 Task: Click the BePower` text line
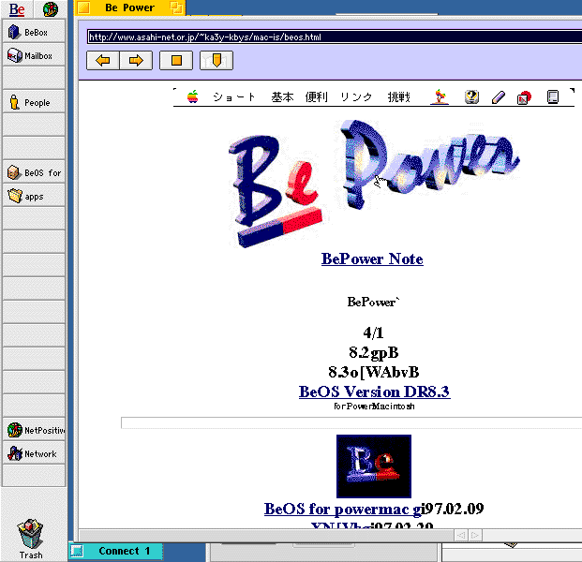point(373,302)
